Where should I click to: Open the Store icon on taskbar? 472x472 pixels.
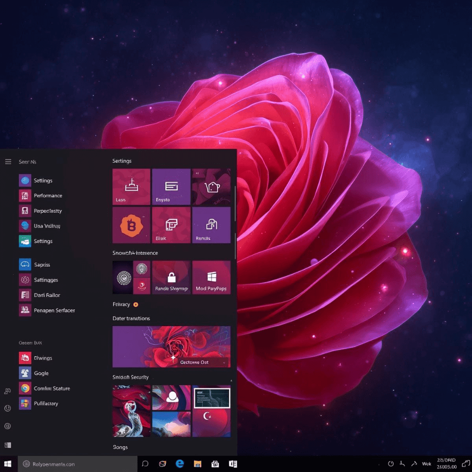pyautogui.click(x=215, y=464)
